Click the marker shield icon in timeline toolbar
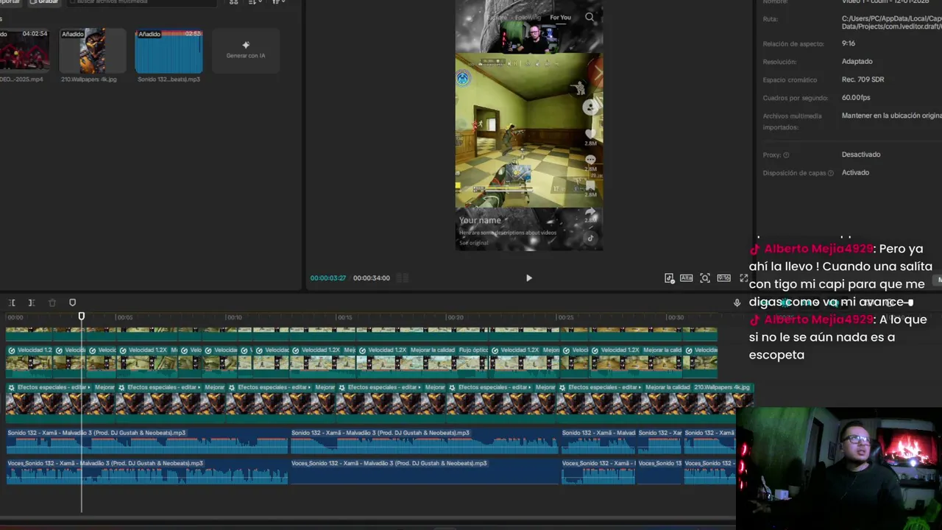 [x=72, y=303]
